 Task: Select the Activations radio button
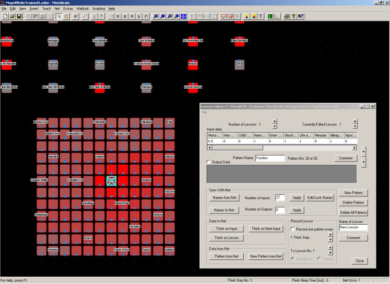[292, 259]
